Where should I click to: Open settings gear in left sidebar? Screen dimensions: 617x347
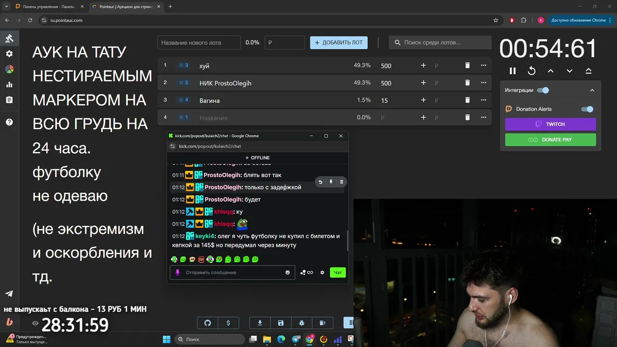(x=9, y=53)
